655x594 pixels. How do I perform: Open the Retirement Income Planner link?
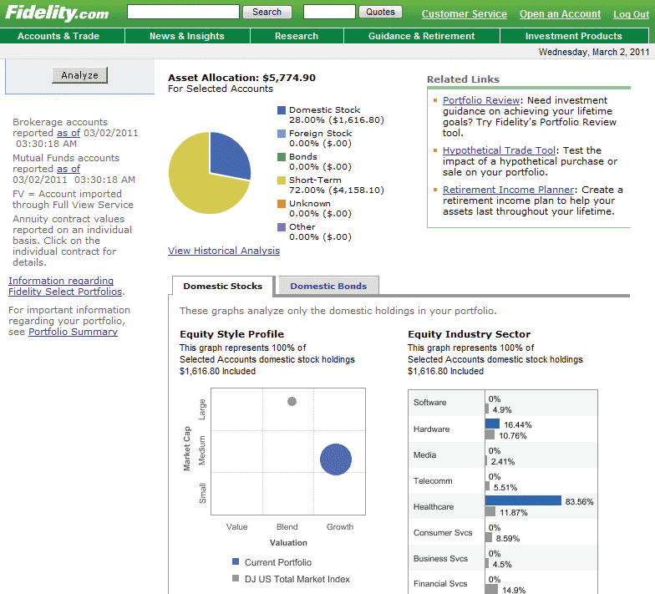509,190
